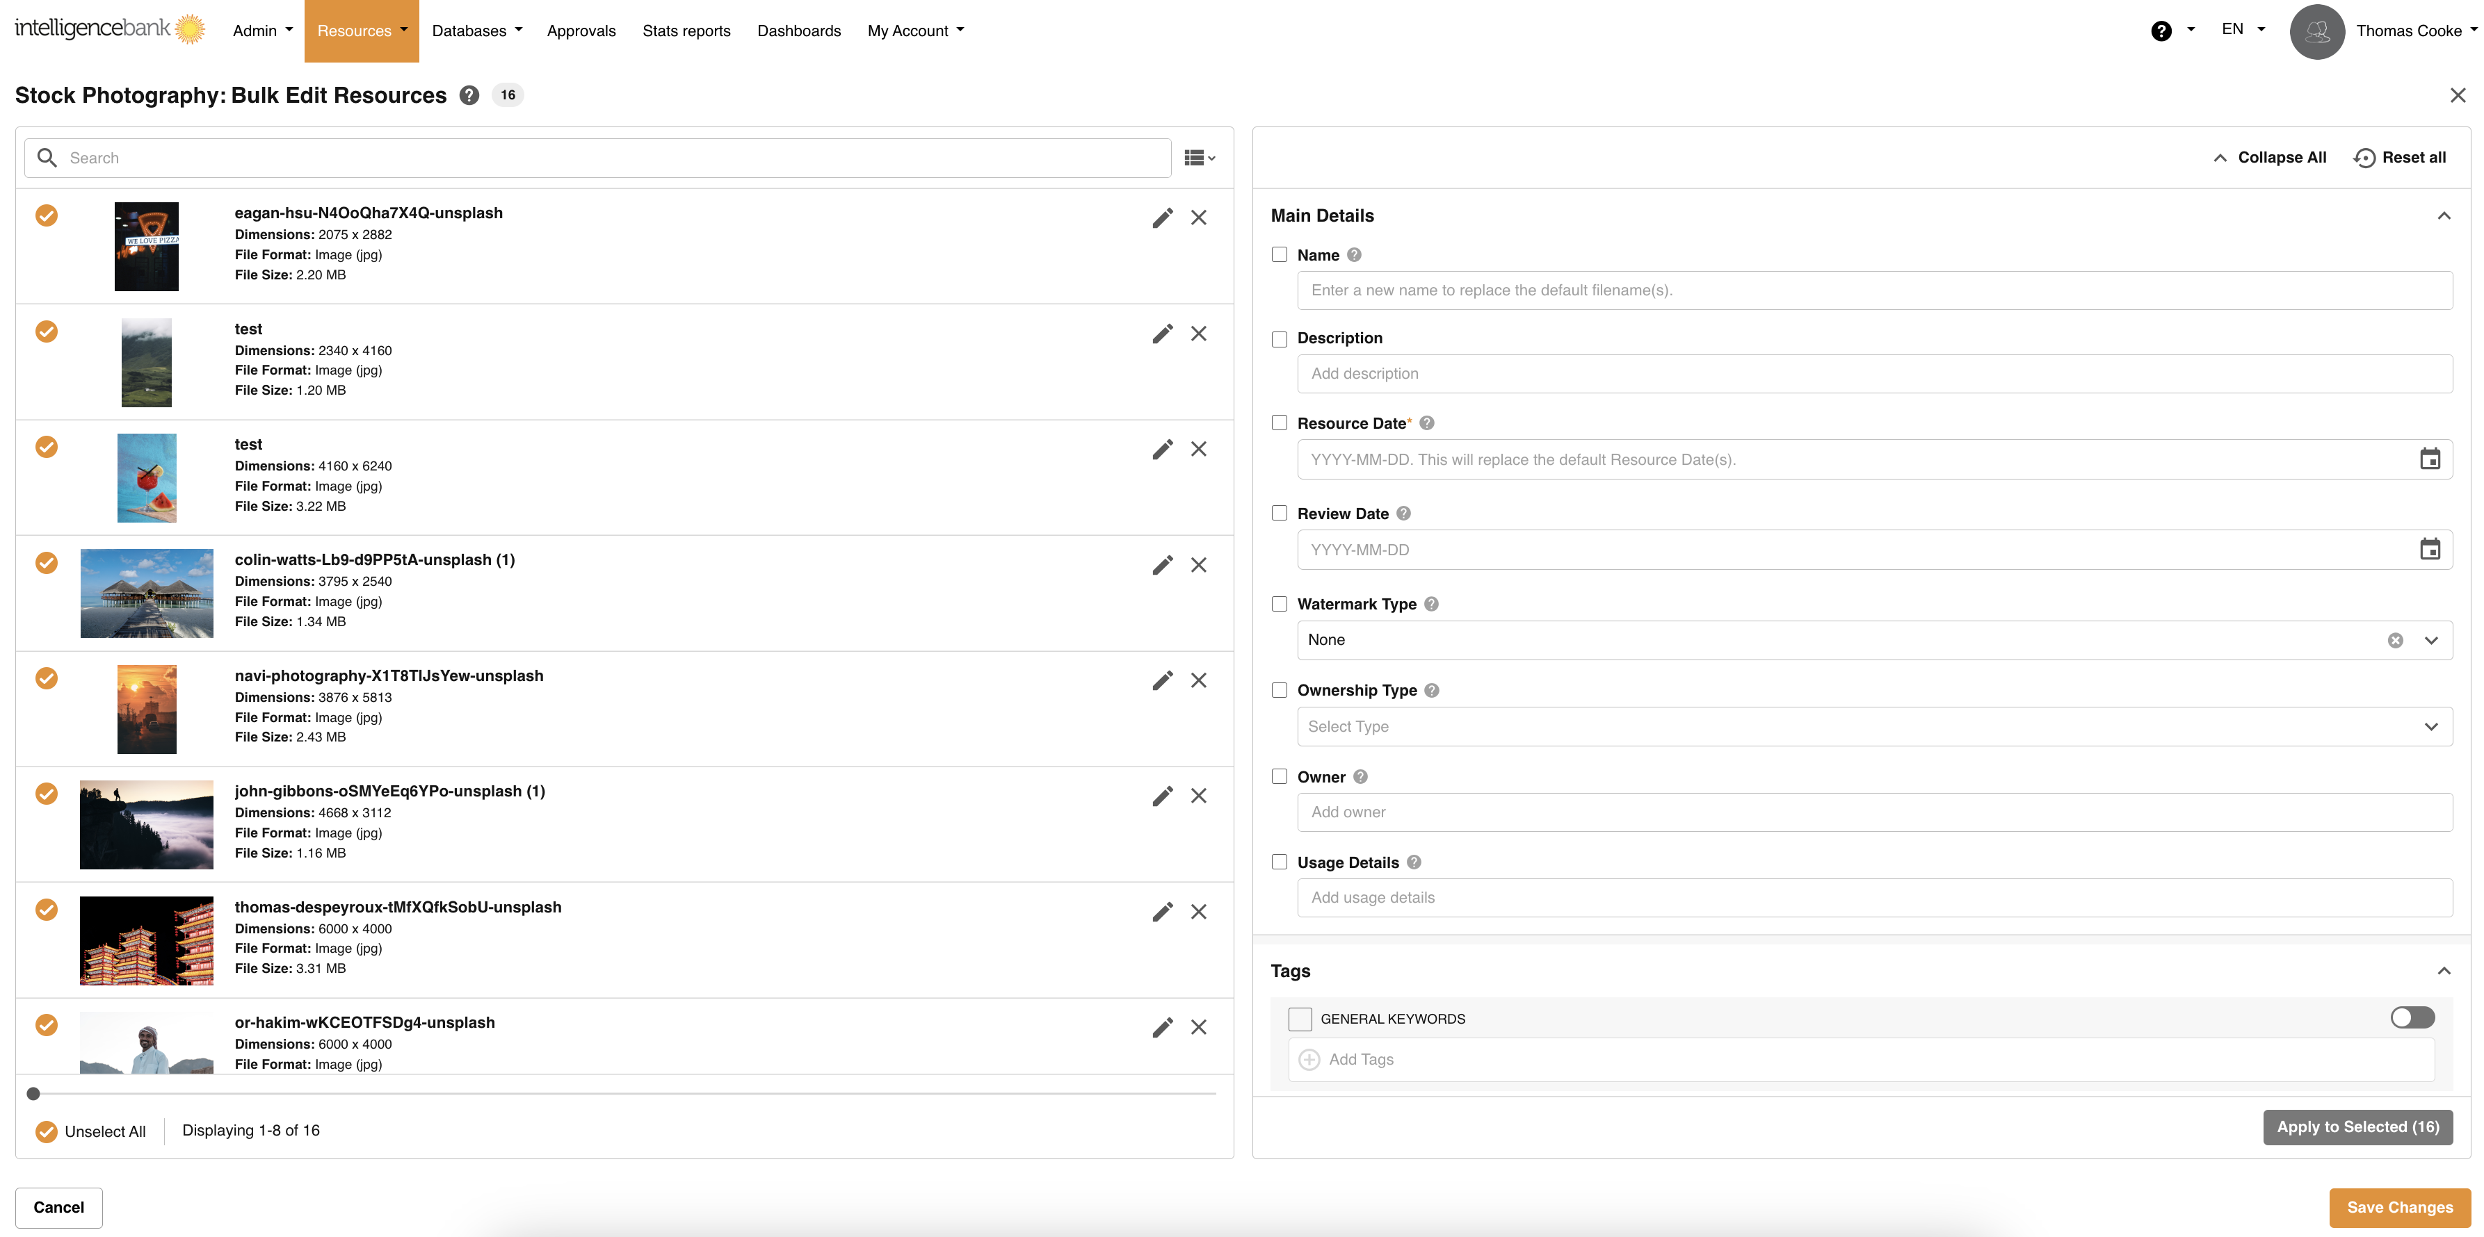Check the Description checkbox

[1280, 338]
